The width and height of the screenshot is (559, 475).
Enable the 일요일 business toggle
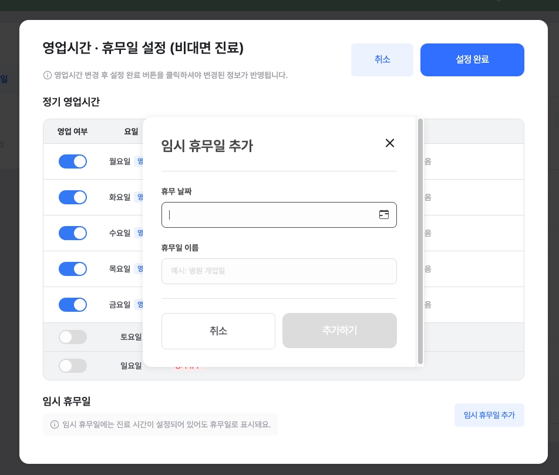click(x=73, y=366)
